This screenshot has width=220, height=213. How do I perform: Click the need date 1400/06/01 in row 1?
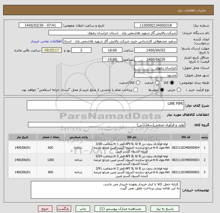[23, 148]
